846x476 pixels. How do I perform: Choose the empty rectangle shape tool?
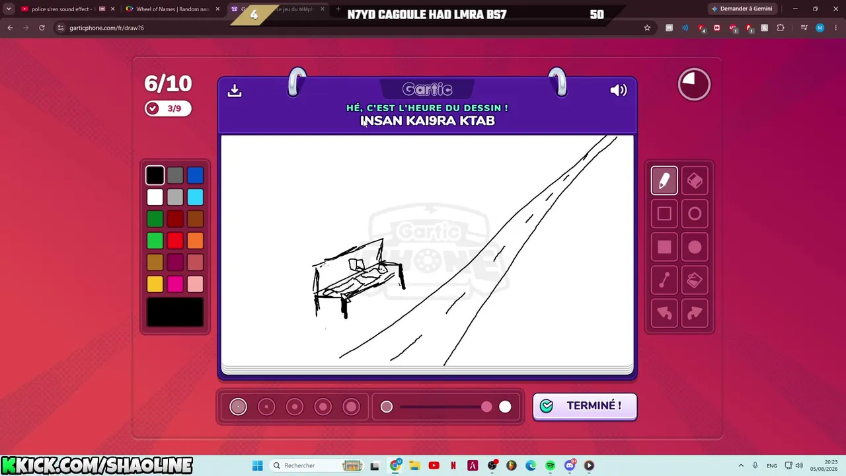point(664,214)
